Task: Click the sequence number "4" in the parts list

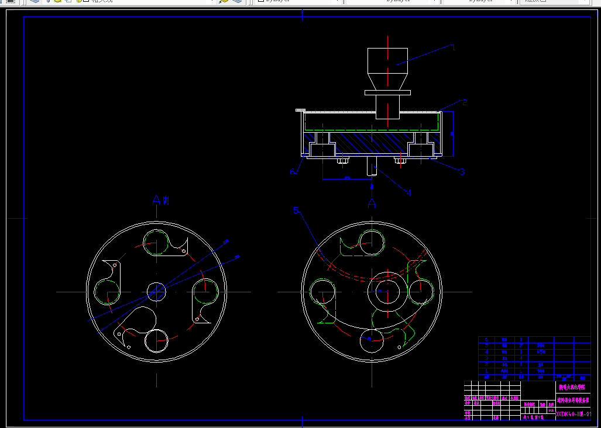Action: click(x=486, y=352)
